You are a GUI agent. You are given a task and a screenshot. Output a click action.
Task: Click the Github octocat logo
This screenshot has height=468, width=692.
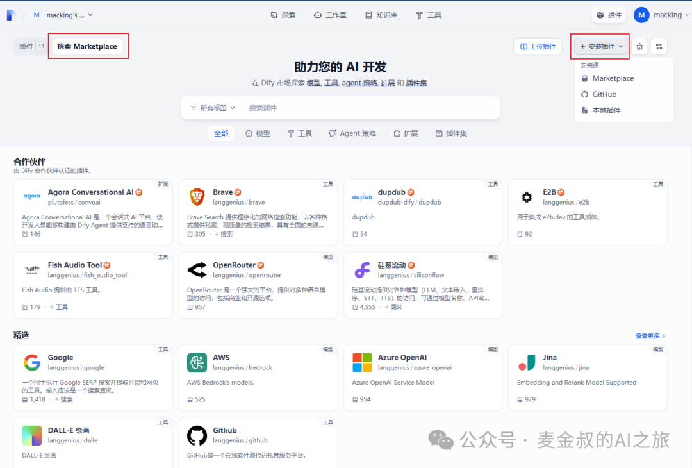pos(197,435)
